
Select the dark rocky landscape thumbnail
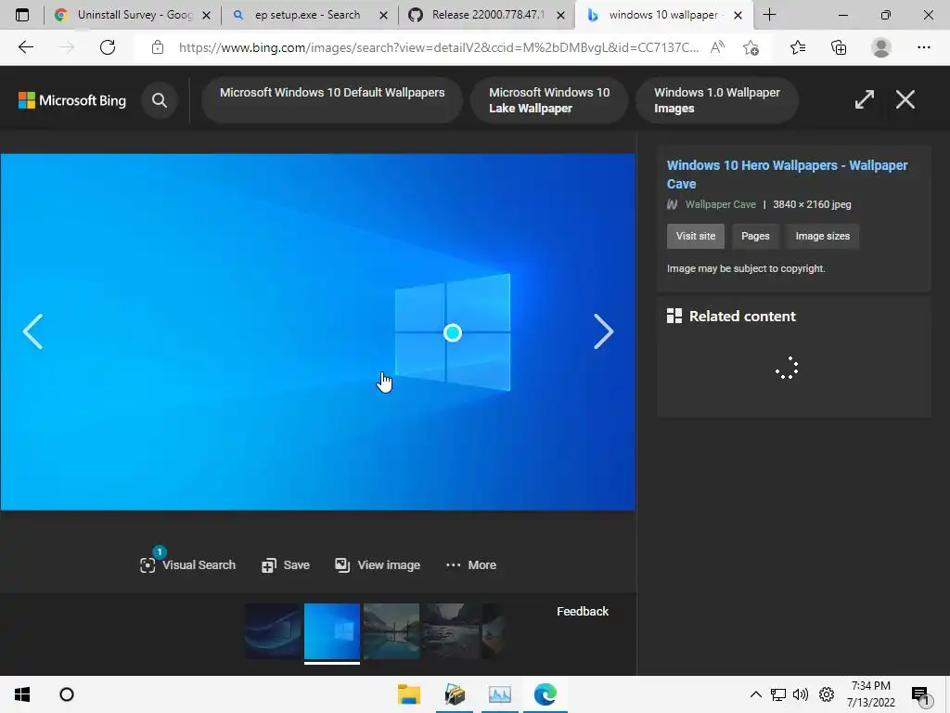[451, 631]
